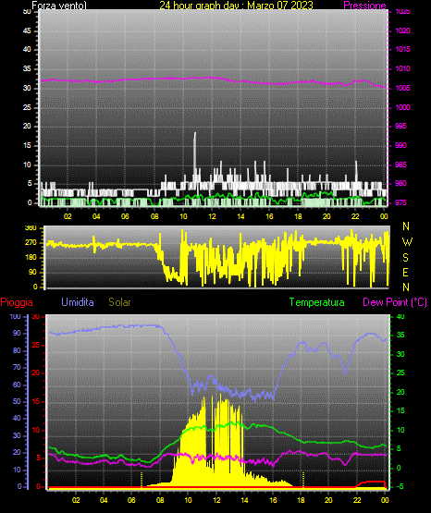The width and height of the screenshot is (431, 513).
Task: Click the Pioggia legend label
Action: (17, 302)
